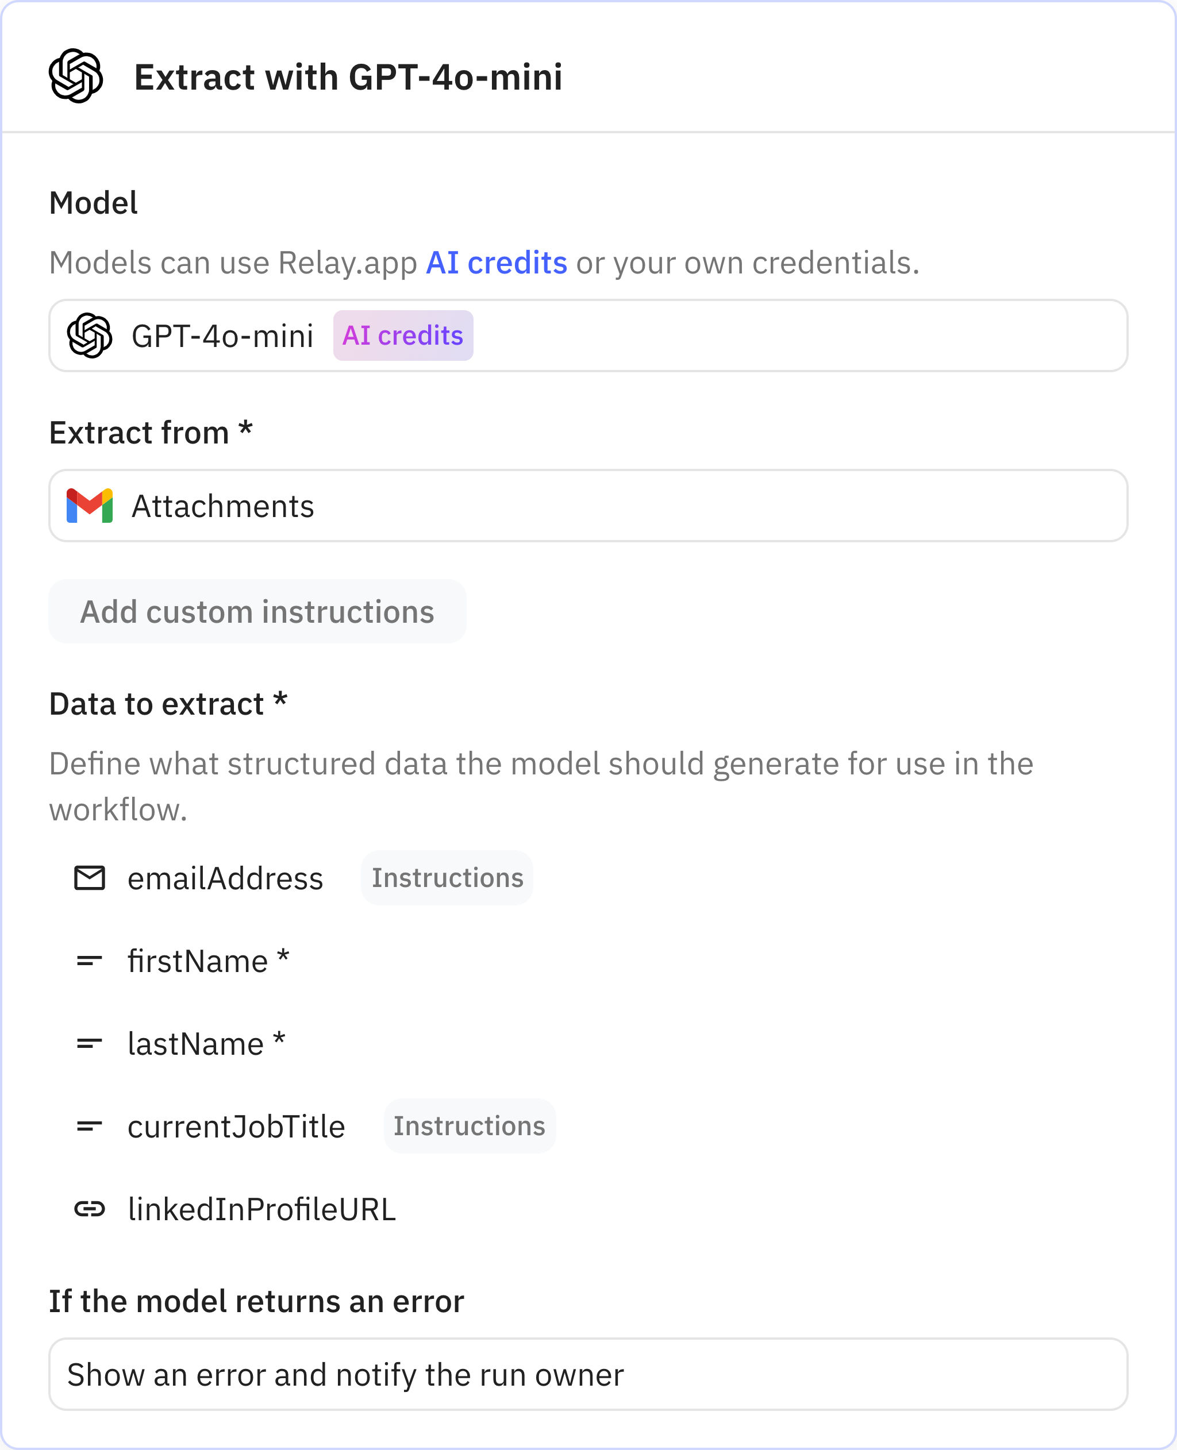The image size is (1177, 1450).
Task: Select the emailAddress data field
Action: coord(225,879)
